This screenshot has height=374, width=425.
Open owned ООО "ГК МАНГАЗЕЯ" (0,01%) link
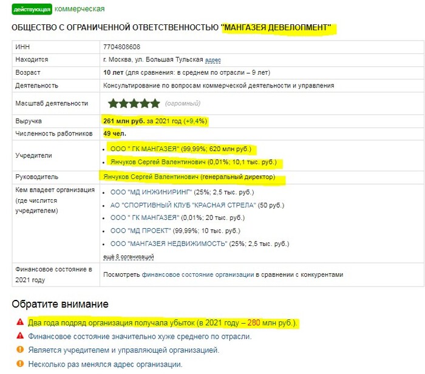144,217
